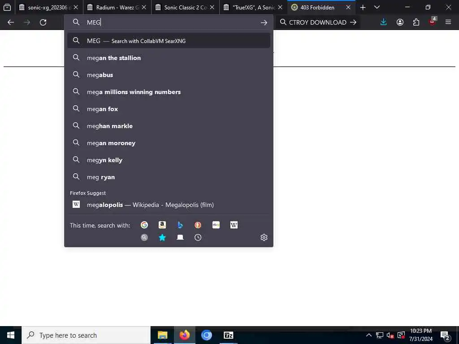Open Firefox account menu
Image resolution: width=459 pixels, height=344 pixels.
(x=400, y=22)
